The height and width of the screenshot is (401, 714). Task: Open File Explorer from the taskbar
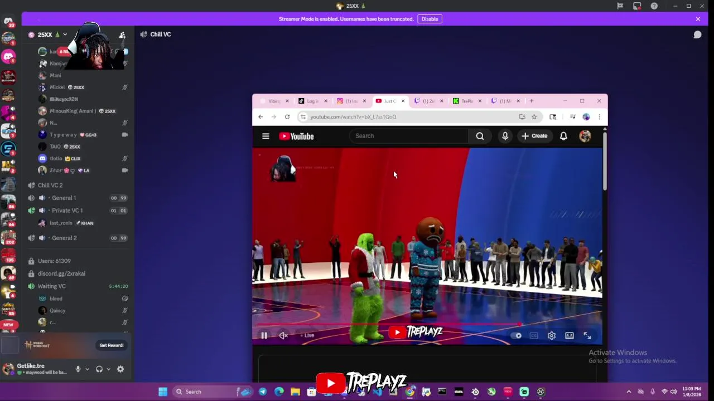tap(295, 392)
